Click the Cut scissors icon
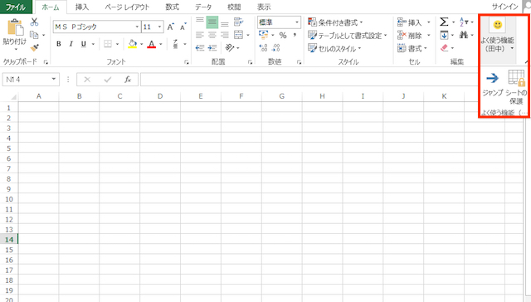Viewport: 531px width, 302px height. tap(34, 22)
